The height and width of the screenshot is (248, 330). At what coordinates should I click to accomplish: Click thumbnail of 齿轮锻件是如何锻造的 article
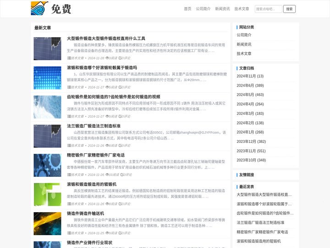pos(47,107)
